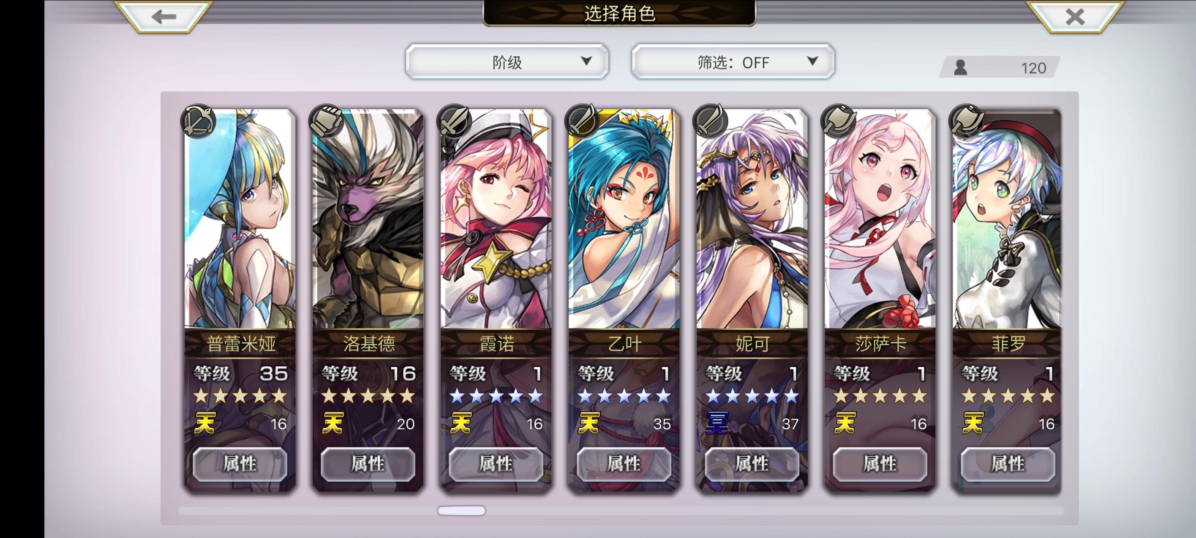Open the 筛选：OFF filter dropdown

tap(733, 62)
